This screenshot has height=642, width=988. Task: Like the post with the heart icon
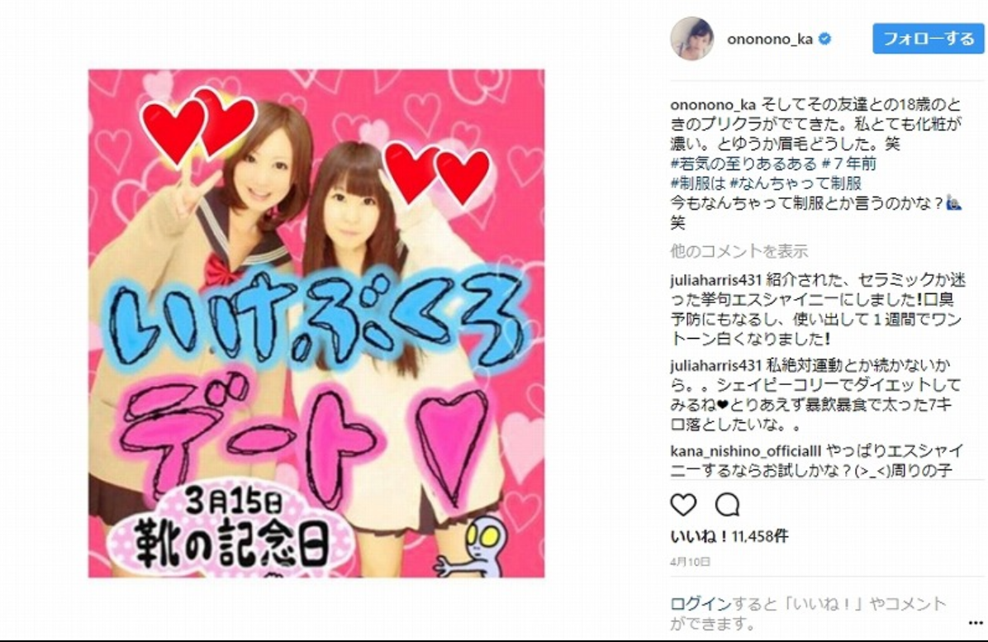click(x=683, y=505)
